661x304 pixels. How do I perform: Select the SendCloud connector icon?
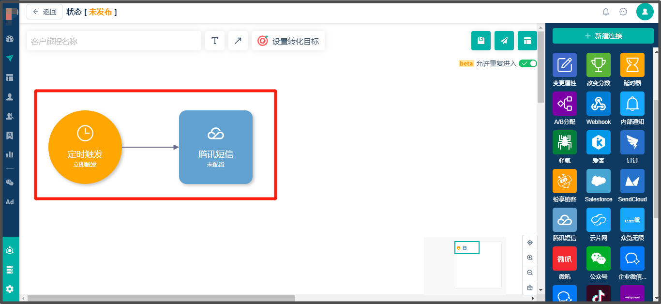pos(632,181)
